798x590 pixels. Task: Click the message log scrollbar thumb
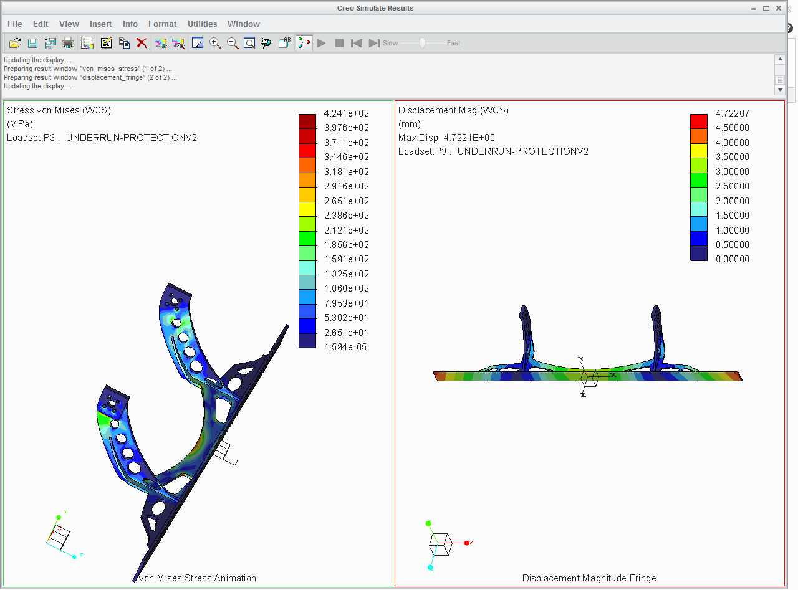click(779, 80)
